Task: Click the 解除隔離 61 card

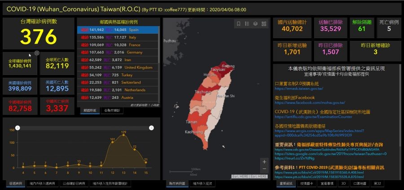Action: pos(362,27)
